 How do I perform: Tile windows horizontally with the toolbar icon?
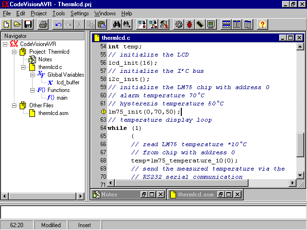pyautogui.click(x=226, y=24)
